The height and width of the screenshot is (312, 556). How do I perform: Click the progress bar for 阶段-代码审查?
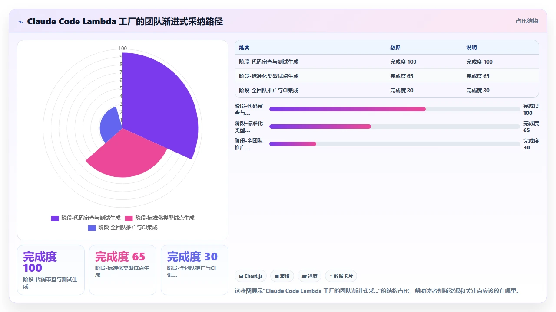(394, 109)
